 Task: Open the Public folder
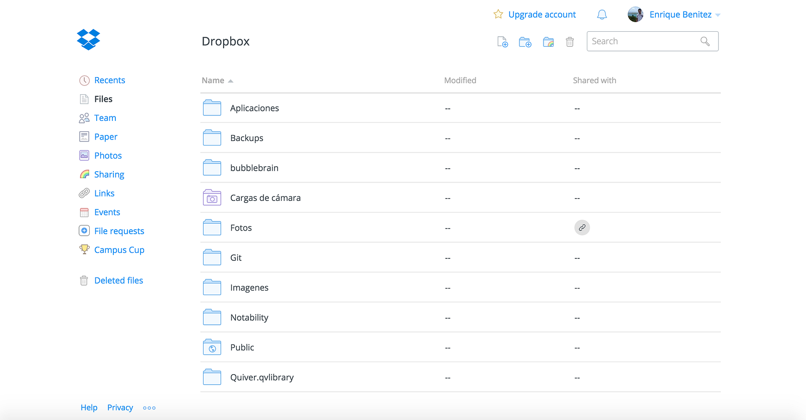(242, 347)
